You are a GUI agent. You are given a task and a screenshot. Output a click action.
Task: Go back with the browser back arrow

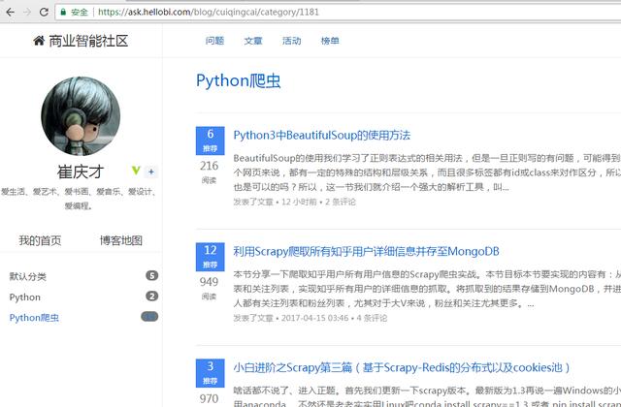(x=11, y=13)
